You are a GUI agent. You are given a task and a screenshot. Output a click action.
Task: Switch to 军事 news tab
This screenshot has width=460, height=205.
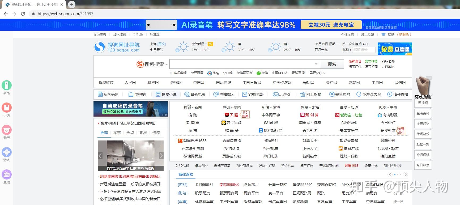[x=117, y=133]
